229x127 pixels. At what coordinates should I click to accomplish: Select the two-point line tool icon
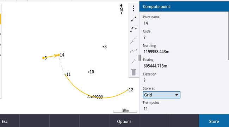pyautogui.click(x=134, y=19)
